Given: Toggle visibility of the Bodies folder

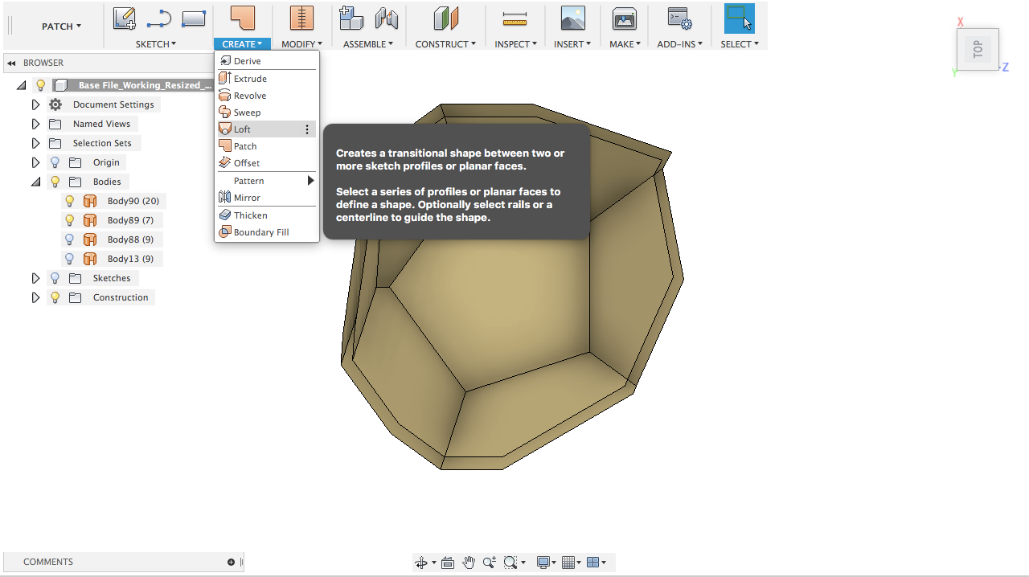Looking at the screenshot, I should click(55, 182).
